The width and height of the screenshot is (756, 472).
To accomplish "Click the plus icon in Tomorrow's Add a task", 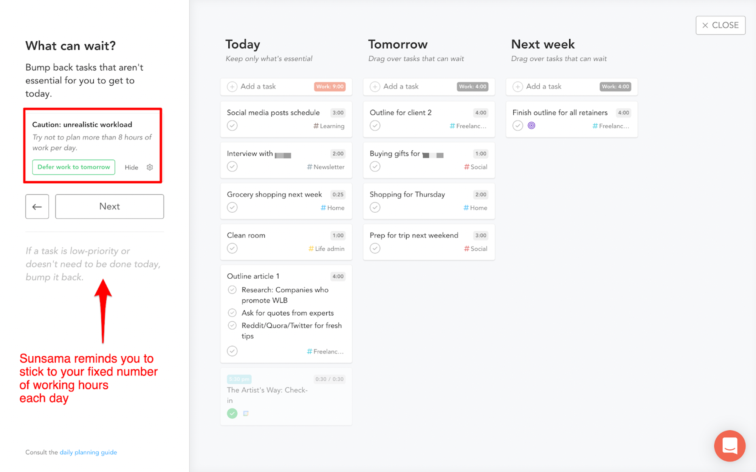I will point(375,86).
